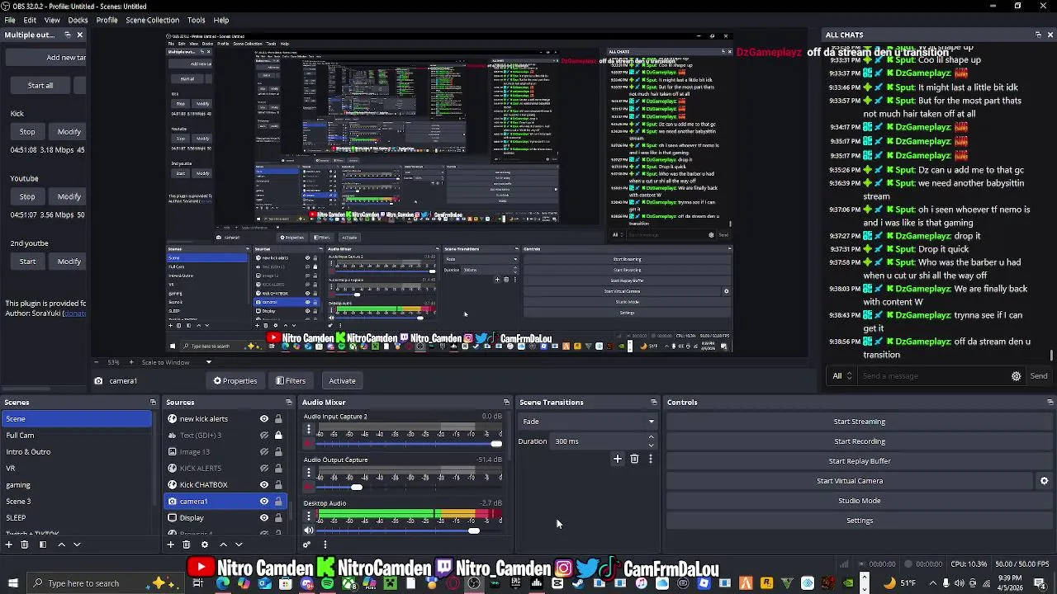Image resolution: width=1057 pixels, height=594 pixels.
Task: Hide the new kick alerts source
Action: pos(264,419)
